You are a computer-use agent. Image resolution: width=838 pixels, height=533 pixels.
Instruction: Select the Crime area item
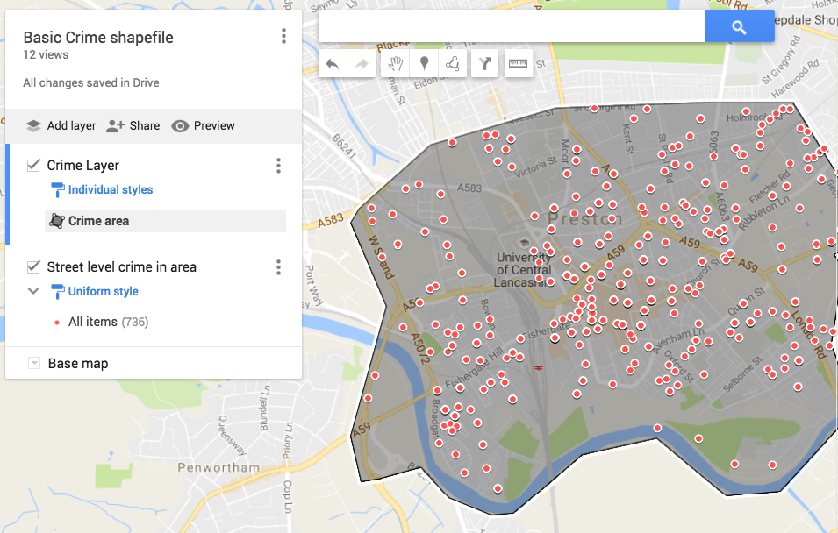pyautogui.click(x=165, y=221)
